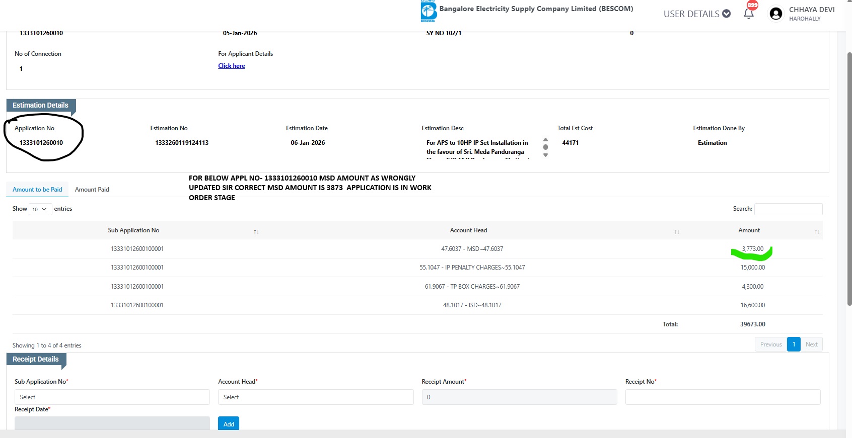Click the Sub Application No in ISD row

coord(137,305)
